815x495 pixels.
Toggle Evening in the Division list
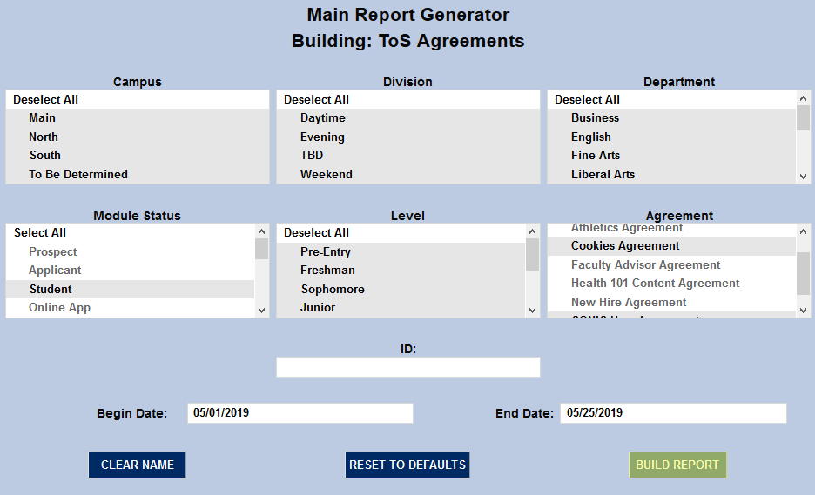point(322,137)
